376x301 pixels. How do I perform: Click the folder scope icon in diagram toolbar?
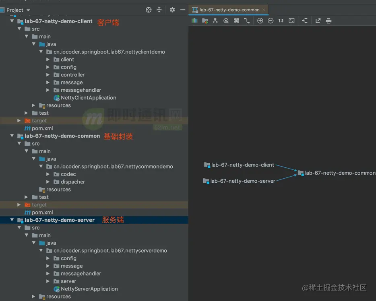(x=205, y=21)
